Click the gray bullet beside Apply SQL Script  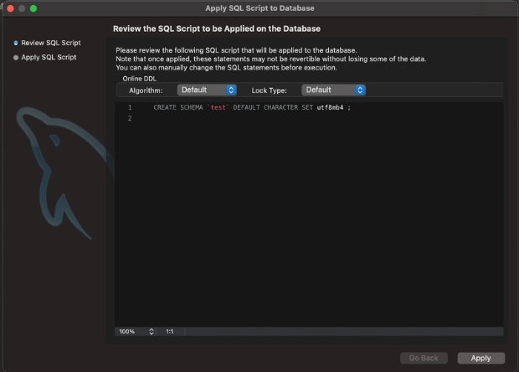(x=15, y=58)
